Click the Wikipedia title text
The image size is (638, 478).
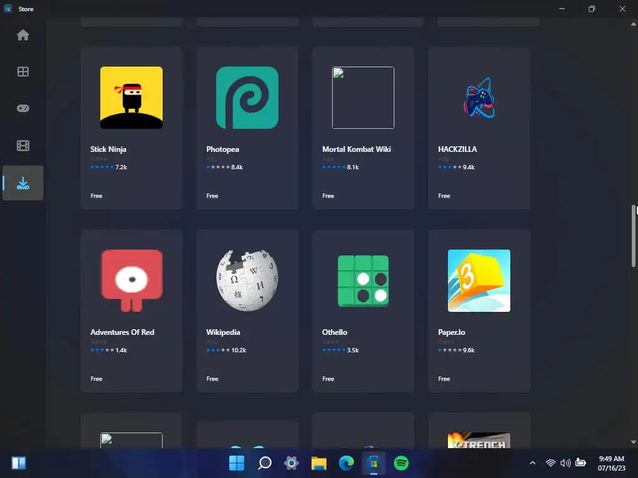tap(223, 332)
